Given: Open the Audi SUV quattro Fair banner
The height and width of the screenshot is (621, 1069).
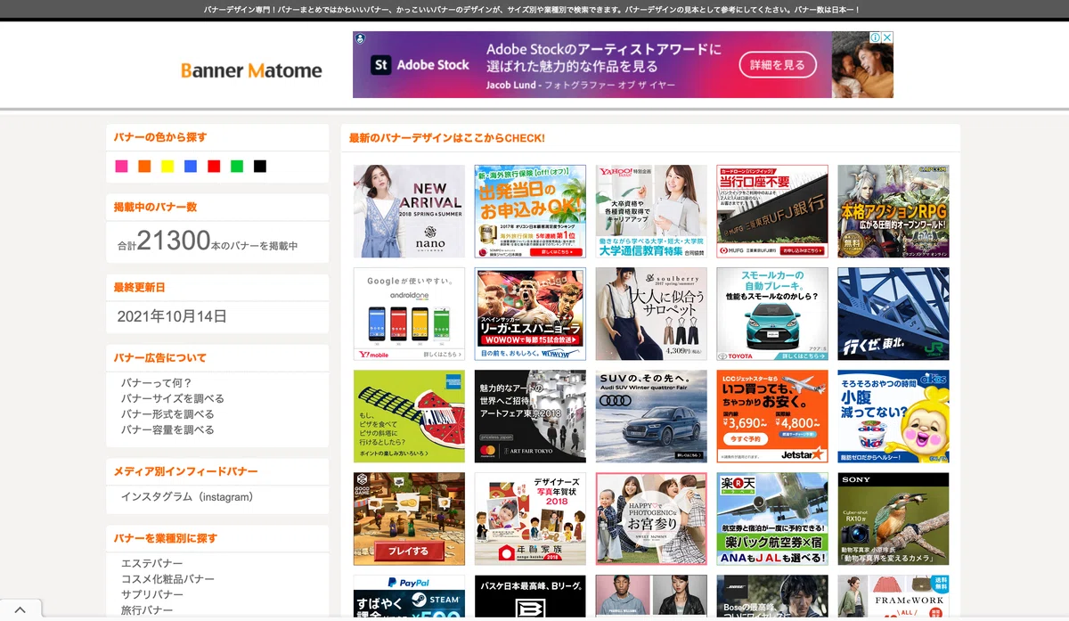Looking at the screenshot, I should tap(651, 416).
